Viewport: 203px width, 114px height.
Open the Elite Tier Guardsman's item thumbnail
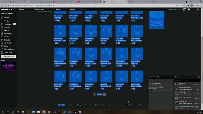(x=121, y=31)
